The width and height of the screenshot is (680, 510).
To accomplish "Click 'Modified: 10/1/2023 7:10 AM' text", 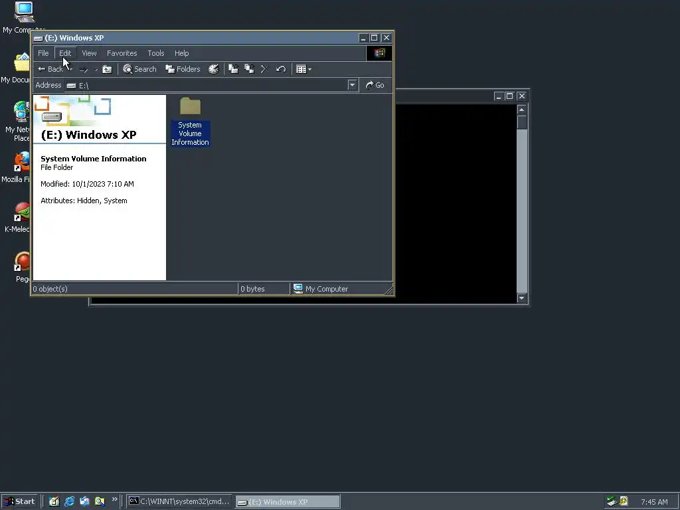I will (87, 184).
